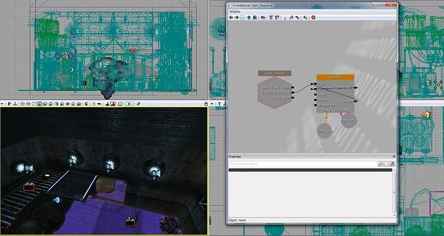
Task: Open Kismet search magnifier tool
Action: click(x=291, y=17)
